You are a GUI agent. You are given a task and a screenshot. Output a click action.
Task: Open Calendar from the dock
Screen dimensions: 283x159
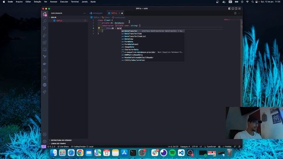(x=107, y=153)
